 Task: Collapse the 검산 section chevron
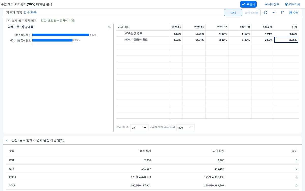pyautogui.click(x=7, y=140)
